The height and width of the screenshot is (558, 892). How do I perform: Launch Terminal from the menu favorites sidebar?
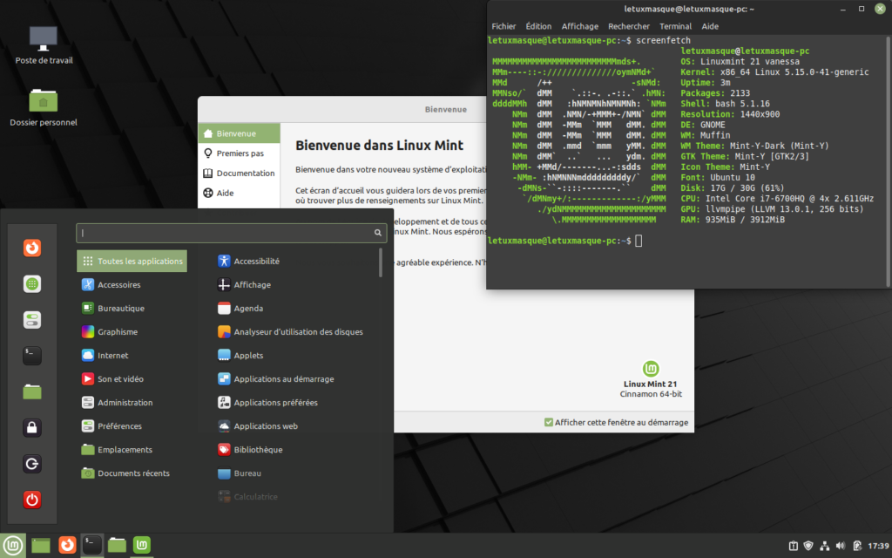32,356
